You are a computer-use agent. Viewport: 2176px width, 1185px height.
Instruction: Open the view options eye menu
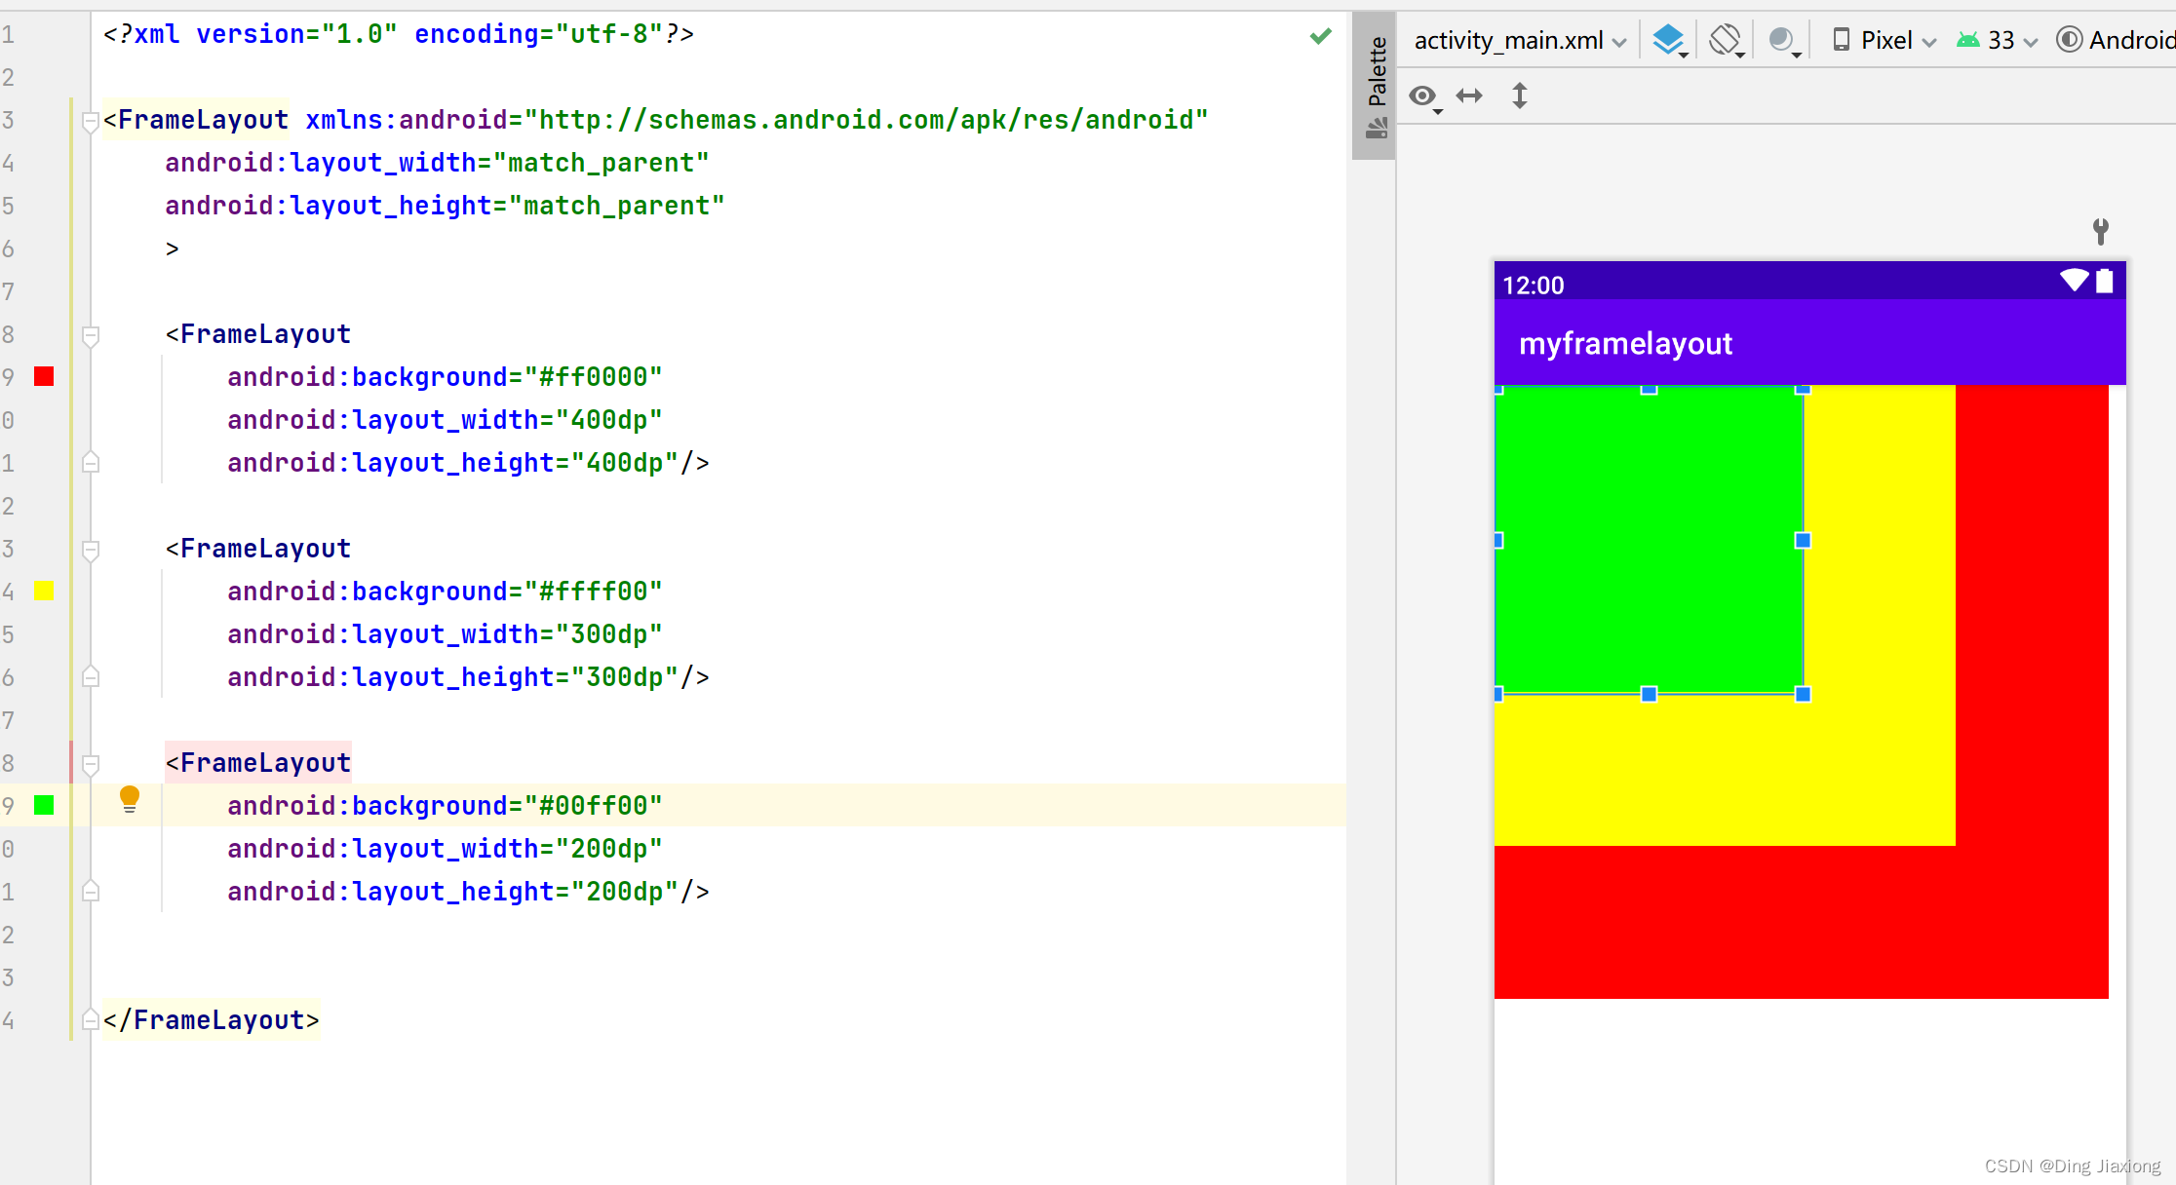1424,96
